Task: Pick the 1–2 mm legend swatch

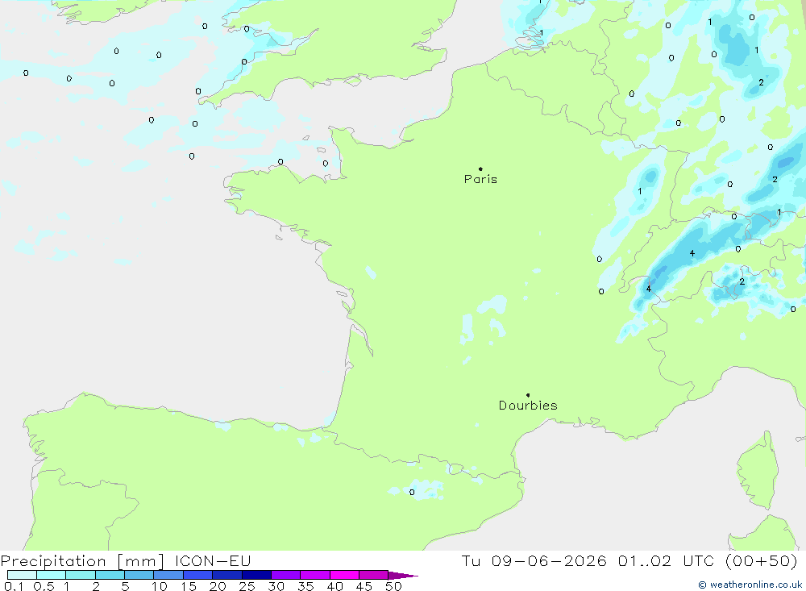Action: point(81,575)
